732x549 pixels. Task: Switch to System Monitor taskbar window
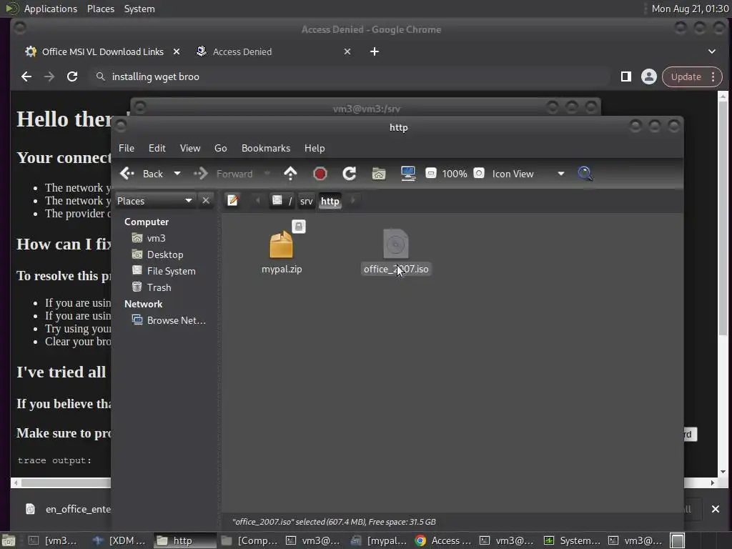[x=572, y=540]
